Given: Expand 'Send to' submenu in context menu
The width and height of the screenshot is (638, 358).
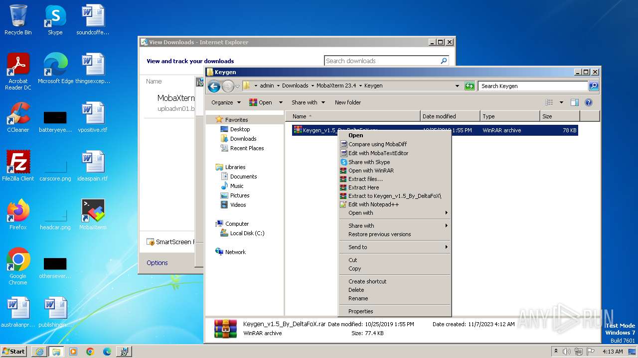Looking at the screenshot, I should tap(395, 247).
